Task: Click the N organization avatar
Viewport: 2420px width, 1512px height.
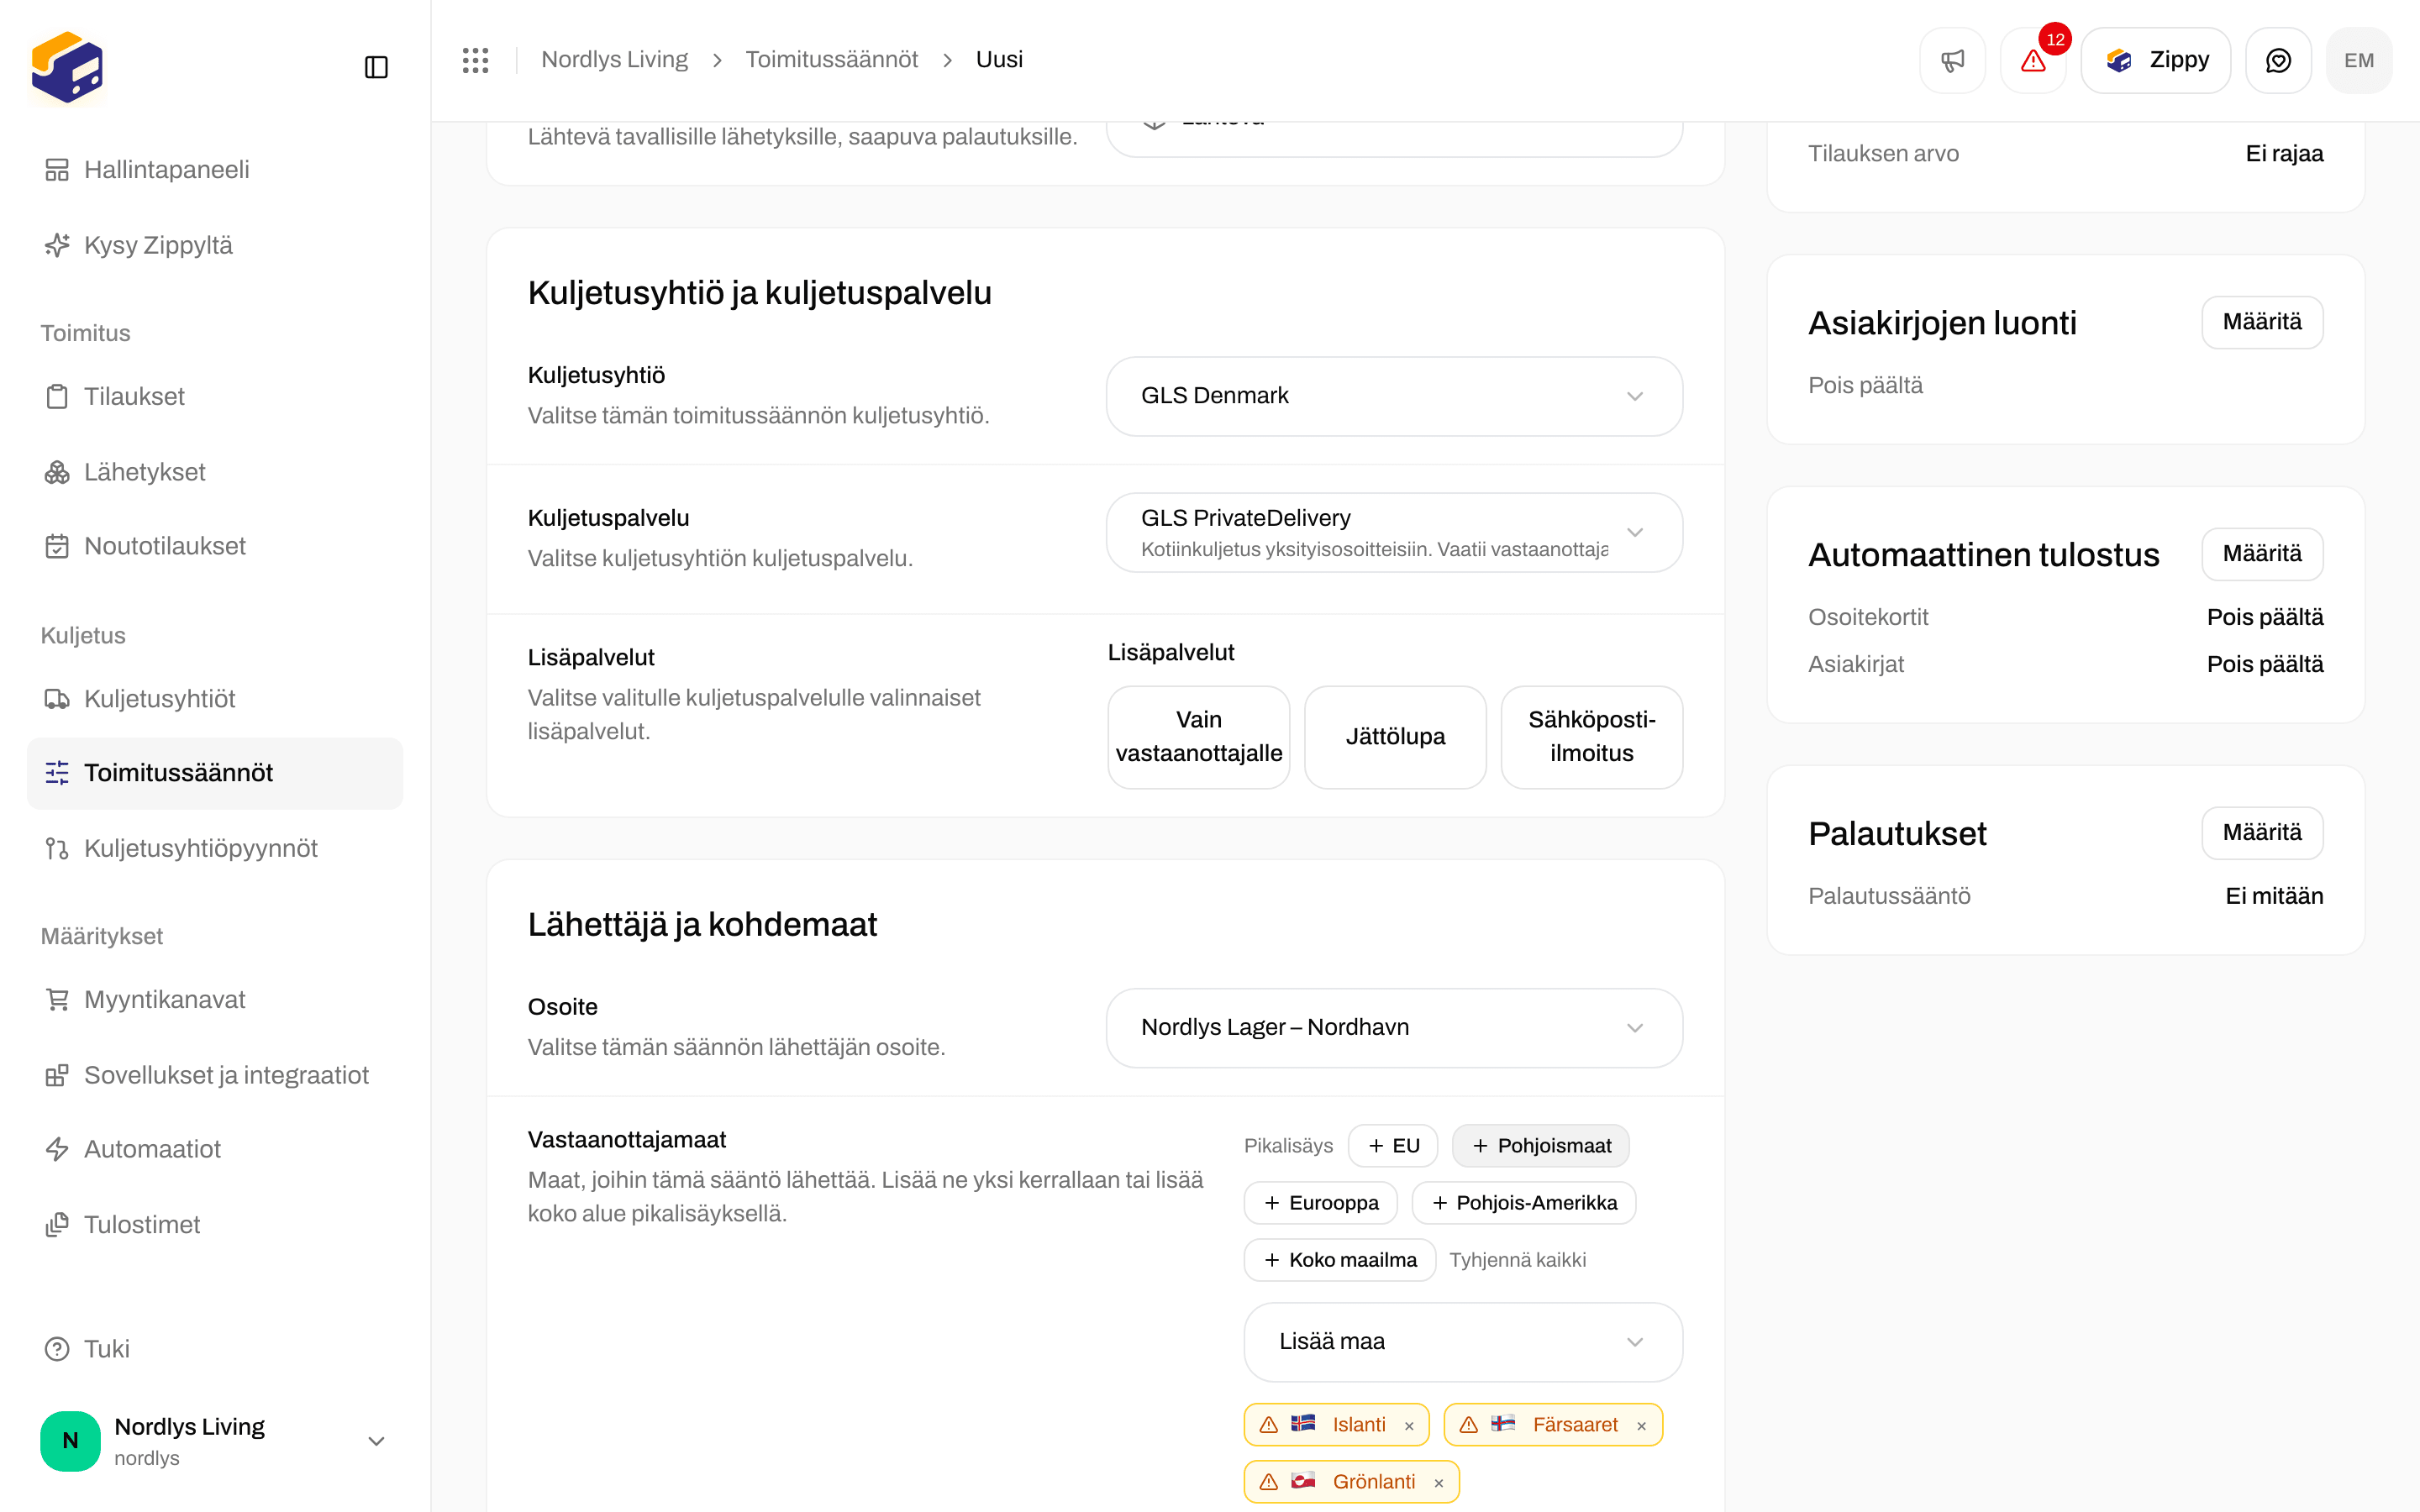Action: [70, 1441]
